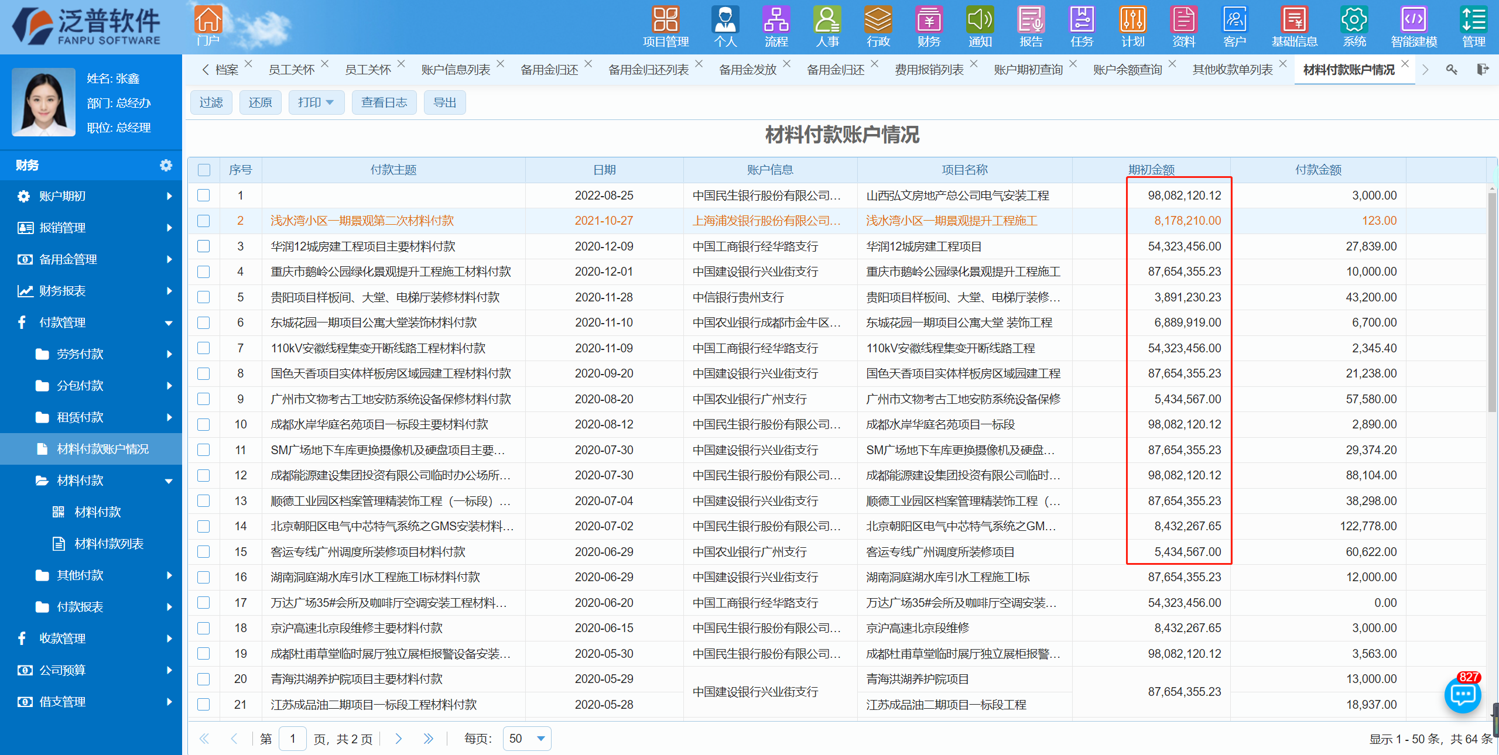Open 项目管理 module icon

click(x=666, y=26)
